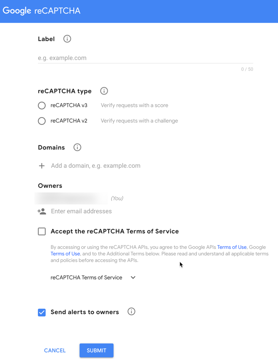The height and width of the screenshot is (359, 278).
Task: Click the Google reCAPTCHA logo in header
Action: point(41,11)
